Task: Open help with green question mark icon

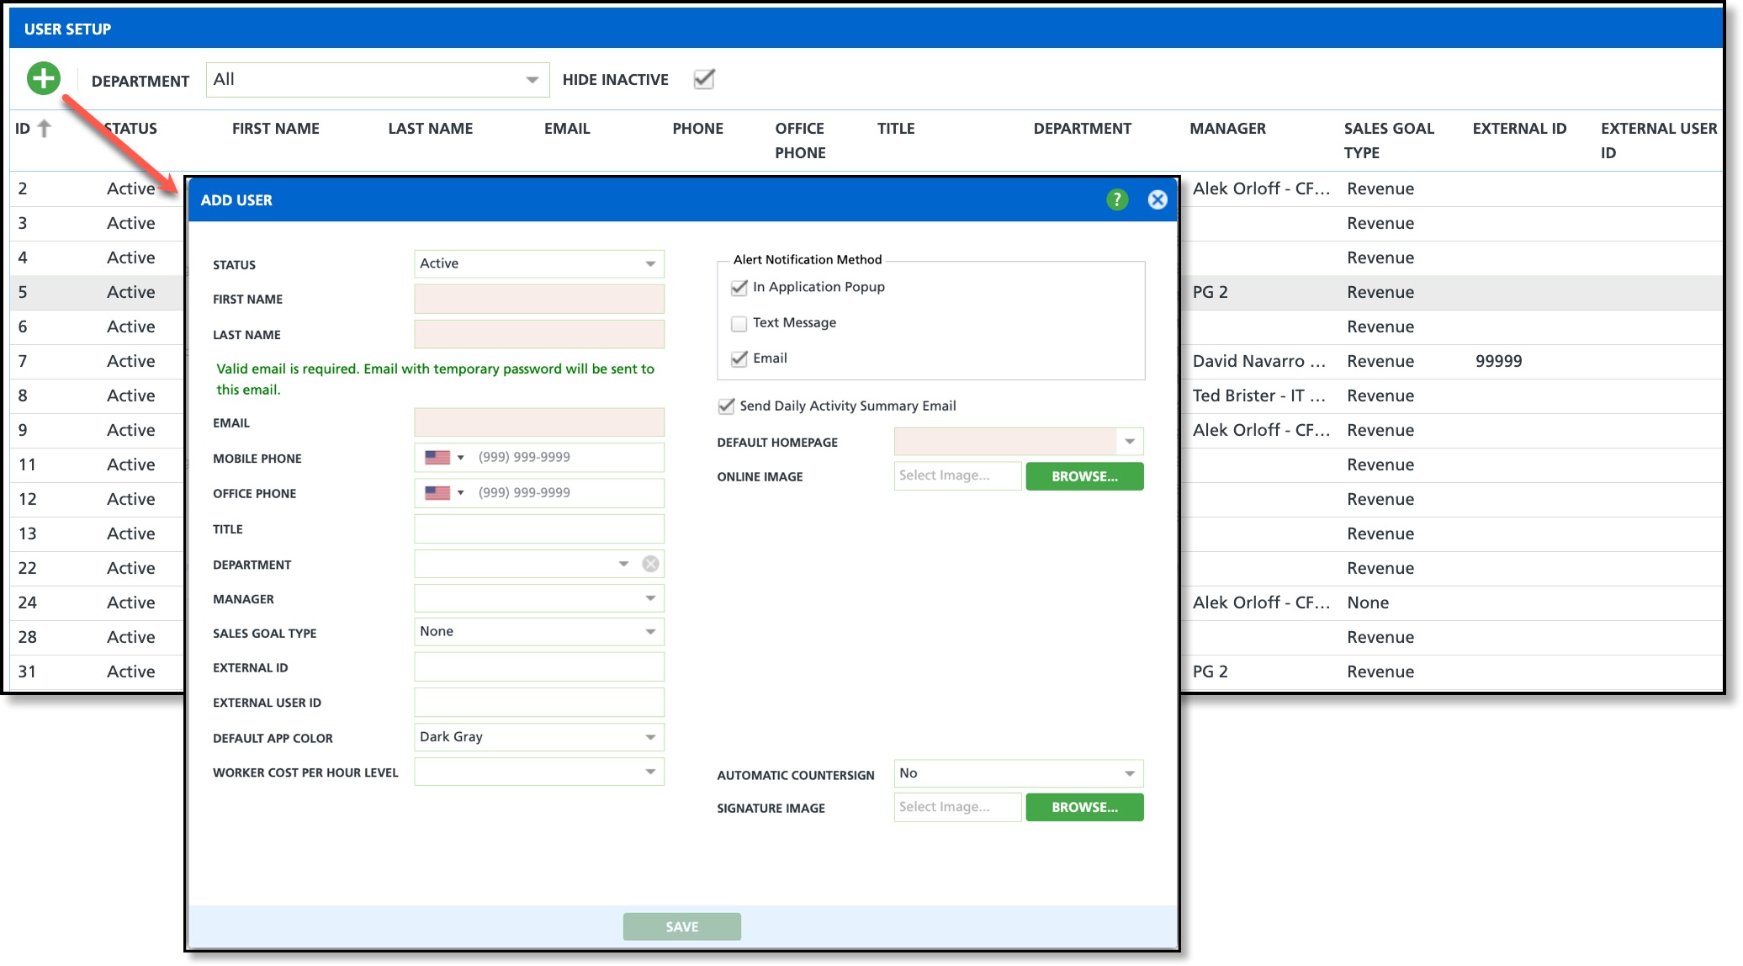Action: [x=1116, y=199]
